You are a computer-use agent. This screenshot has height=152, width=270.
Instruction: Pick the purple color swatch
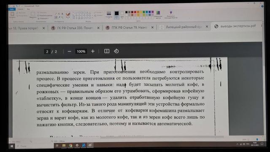153,12
